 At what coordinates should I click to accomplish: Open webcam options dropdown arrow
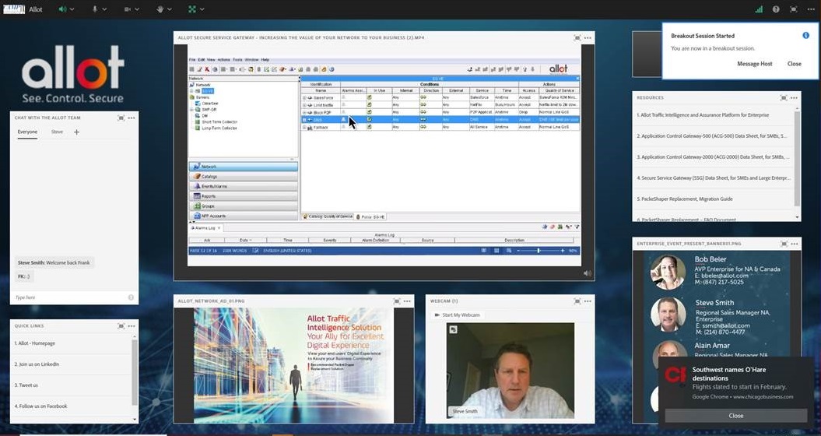click(137, 9)
